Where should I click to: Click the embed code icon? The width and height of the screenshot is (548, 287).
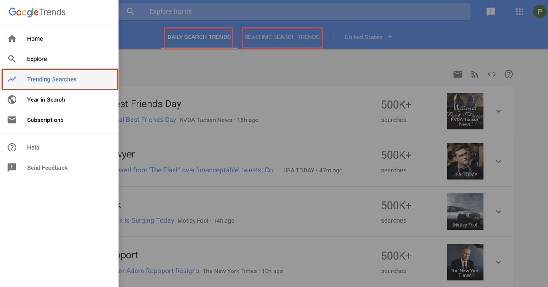[491, 73]
